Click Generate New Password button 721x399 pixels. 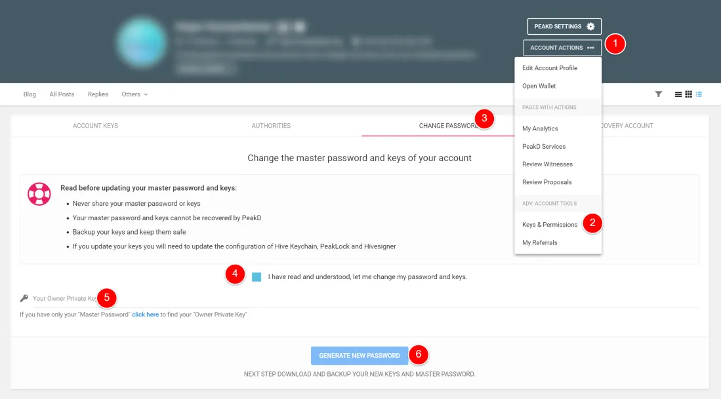coord(359,355)
